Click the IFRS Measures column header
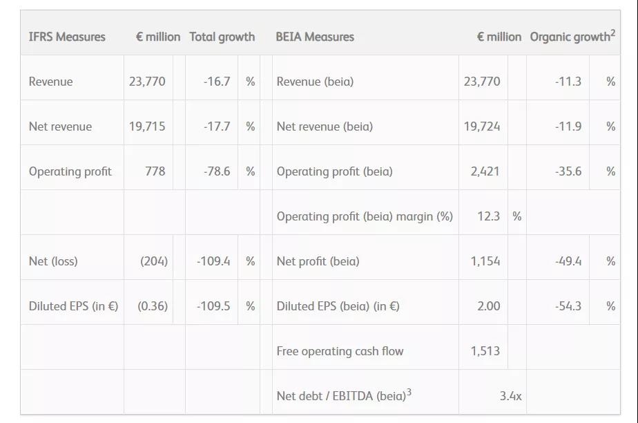 (x=67, y=37)
